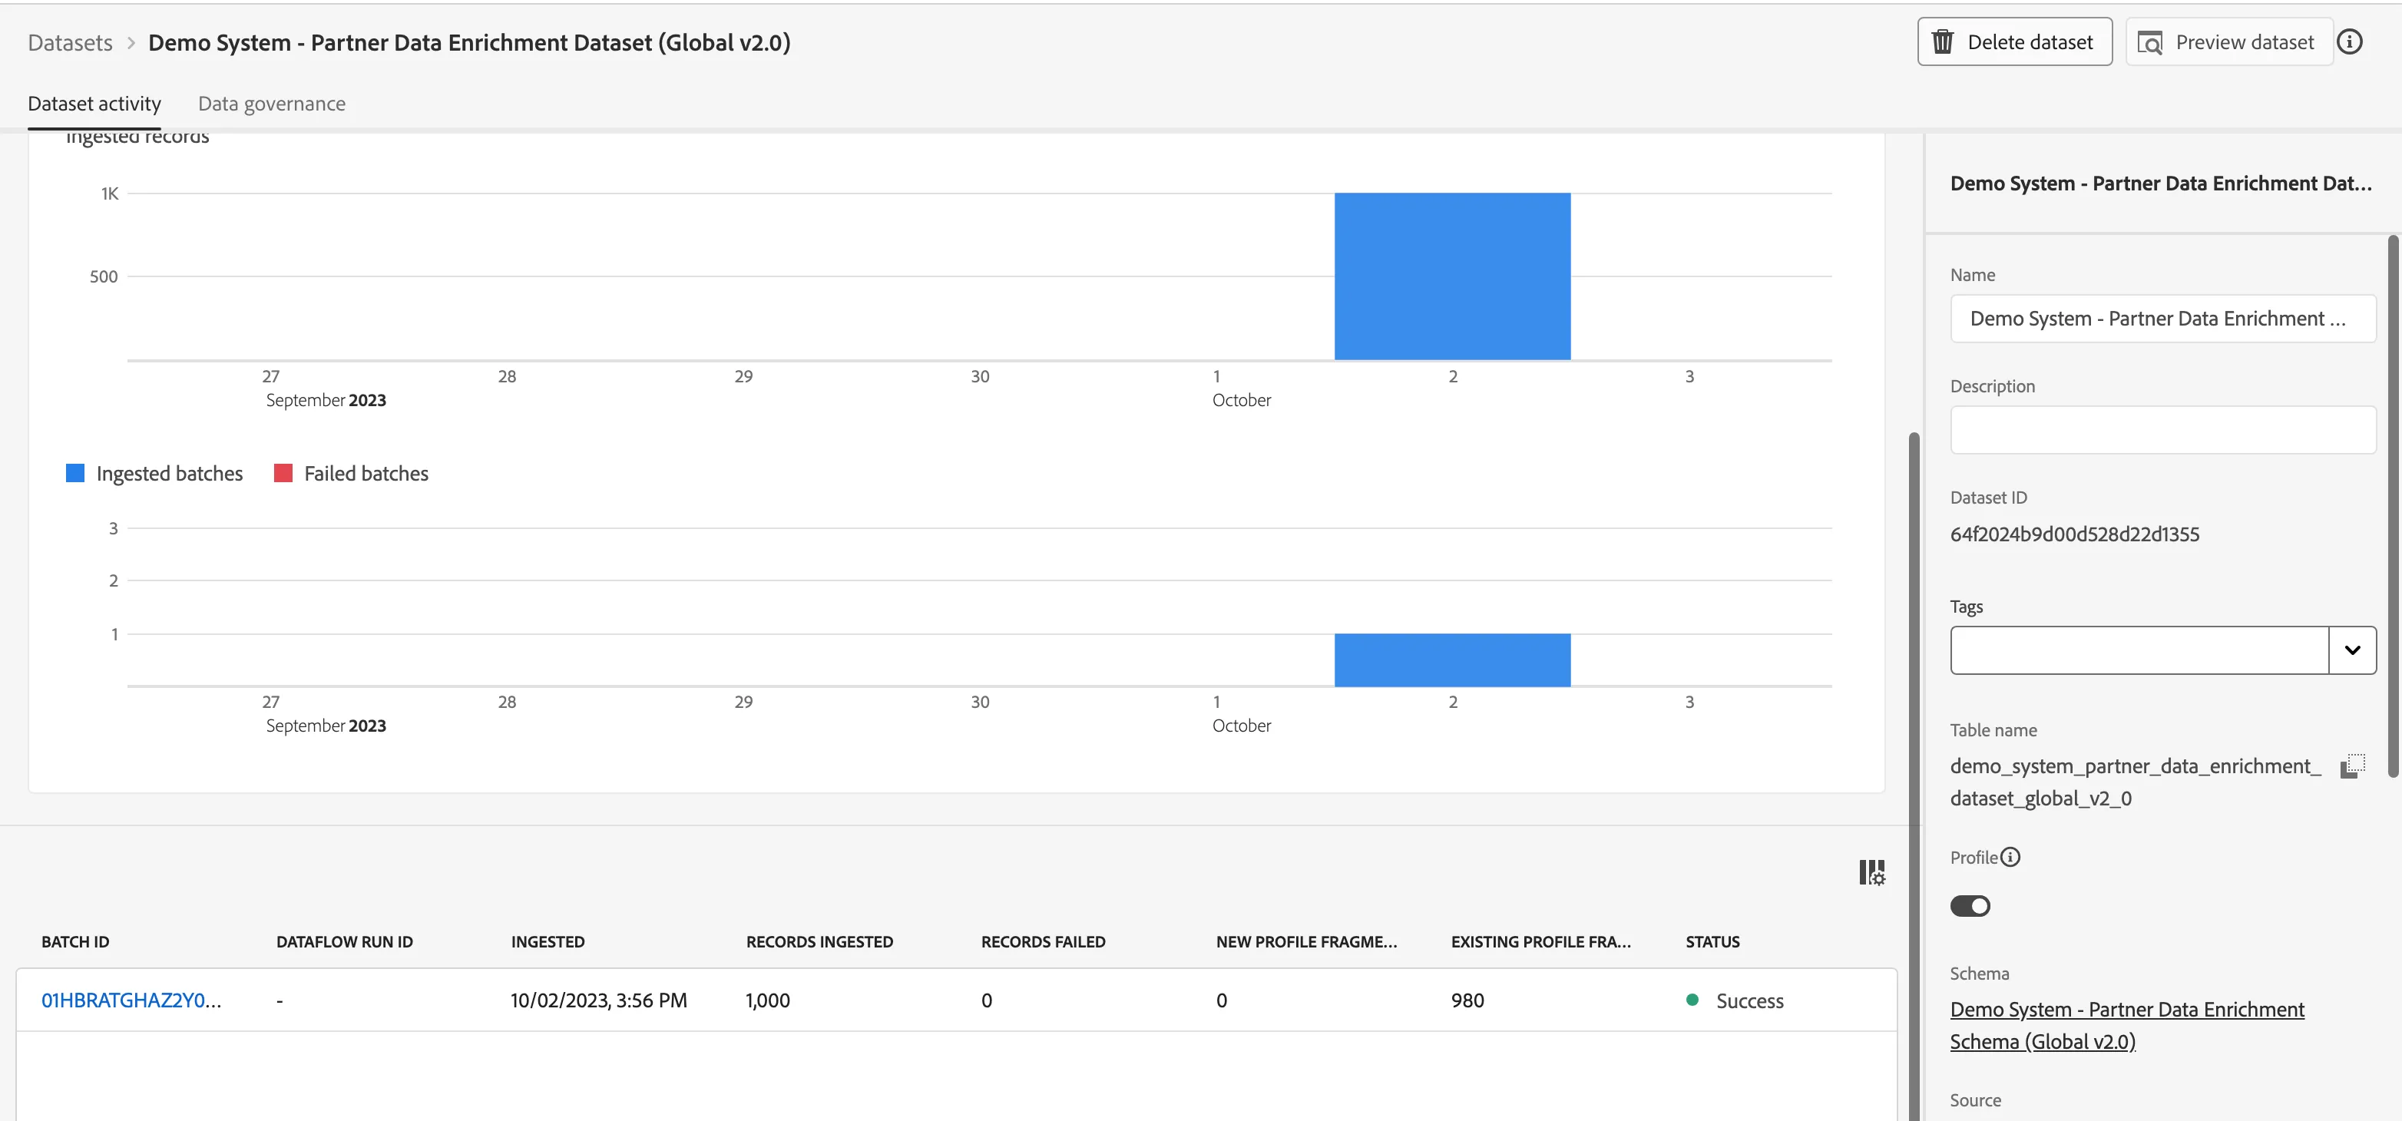Click the Name input field
Image resolution: width=2402 pixels, height=1121 pixels.
point(2162,319)
